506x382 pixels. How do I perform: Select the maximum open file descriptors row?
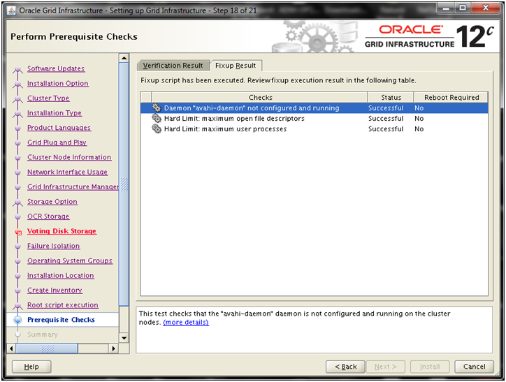point(314,118)
